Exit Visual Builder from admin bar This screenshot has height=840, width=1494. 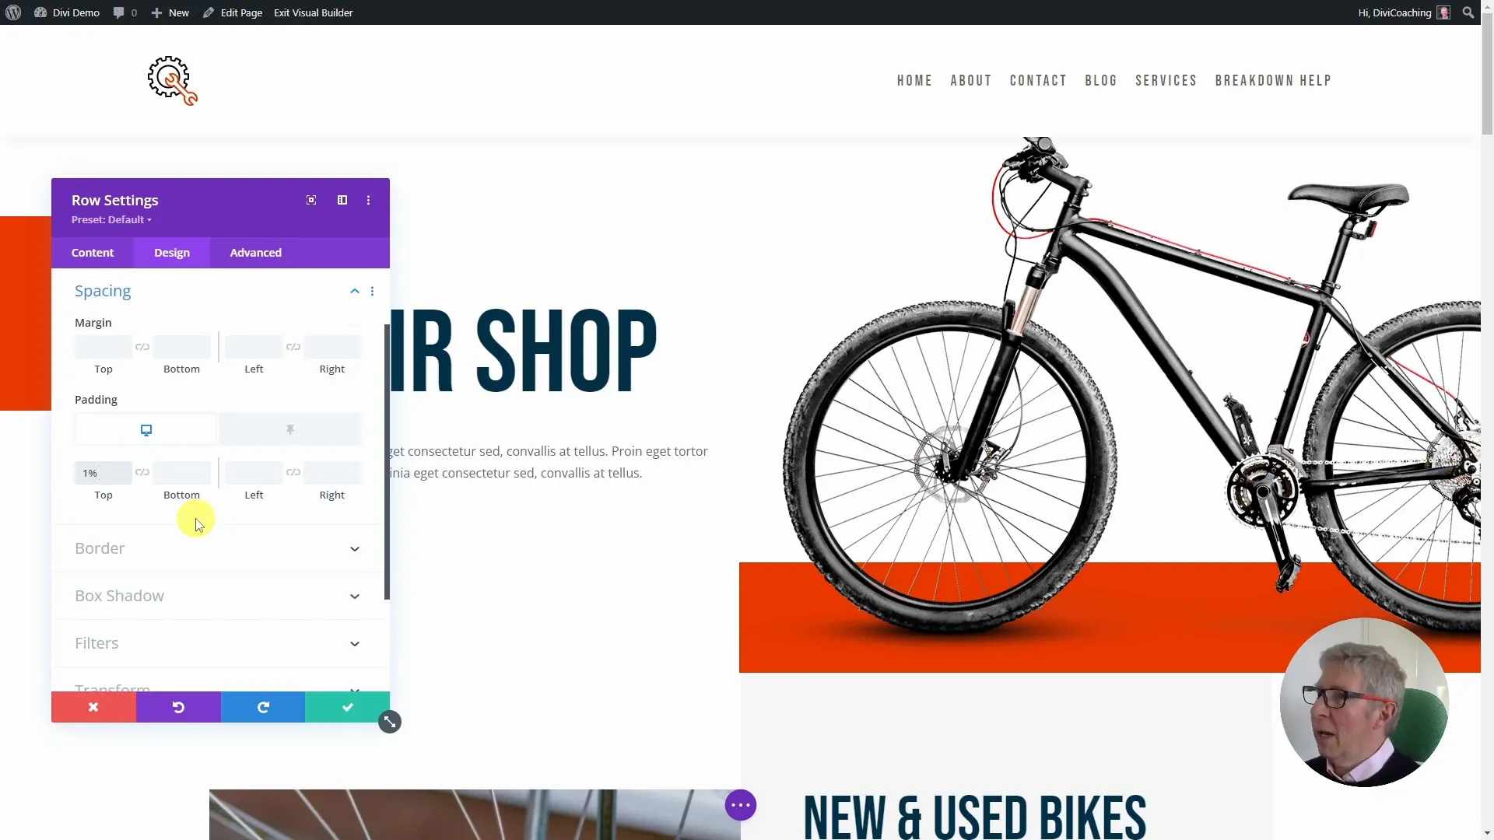coord(313,12)
